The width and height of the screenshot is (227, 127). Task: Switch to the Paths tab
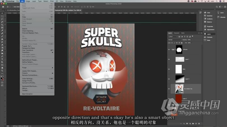[x=183, y=33]
